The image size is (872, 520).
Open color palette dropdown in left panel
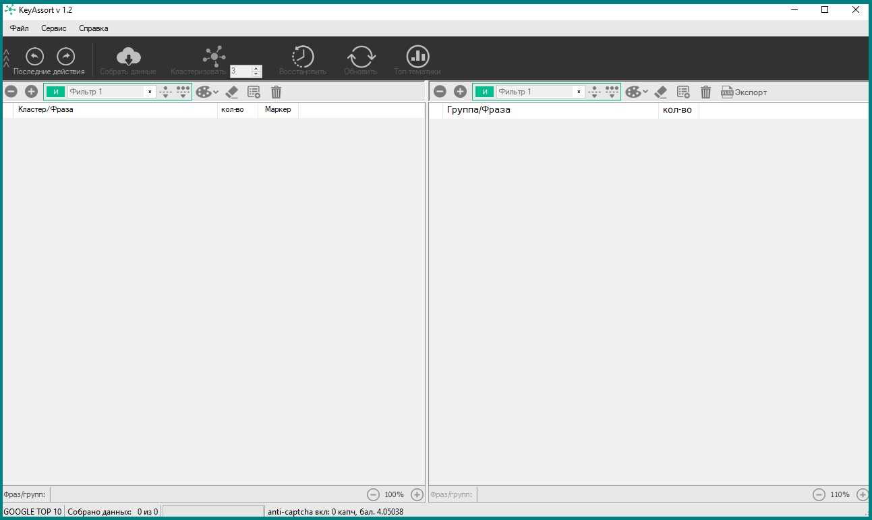(x=207, y=92)
